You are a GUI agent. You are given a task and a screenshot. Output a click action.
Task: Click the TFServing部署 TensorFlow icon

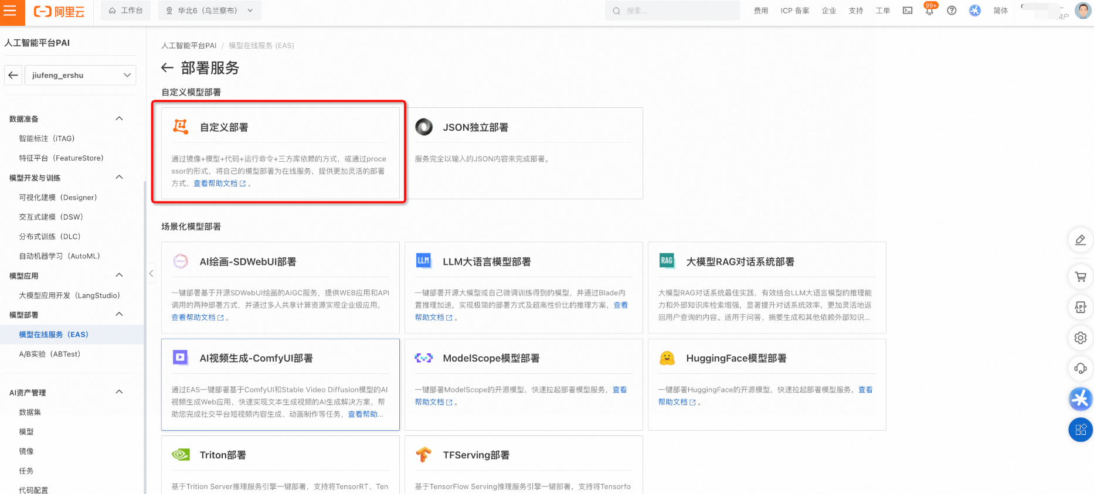tap(423, 455)
